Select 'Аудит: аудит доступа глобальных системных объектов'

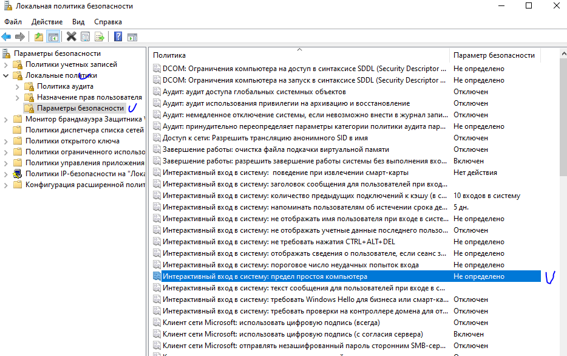click(254, 92)
